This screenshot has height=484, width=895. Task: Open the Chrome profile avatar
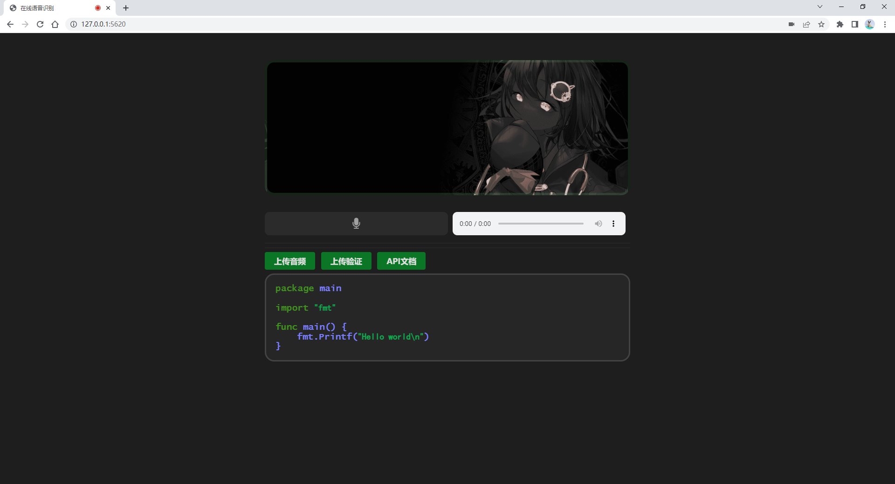pyautogui.click(x=870, y=24)
